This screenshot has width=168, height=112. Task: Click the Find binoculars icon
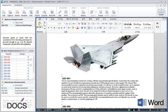tap(157, 23)
